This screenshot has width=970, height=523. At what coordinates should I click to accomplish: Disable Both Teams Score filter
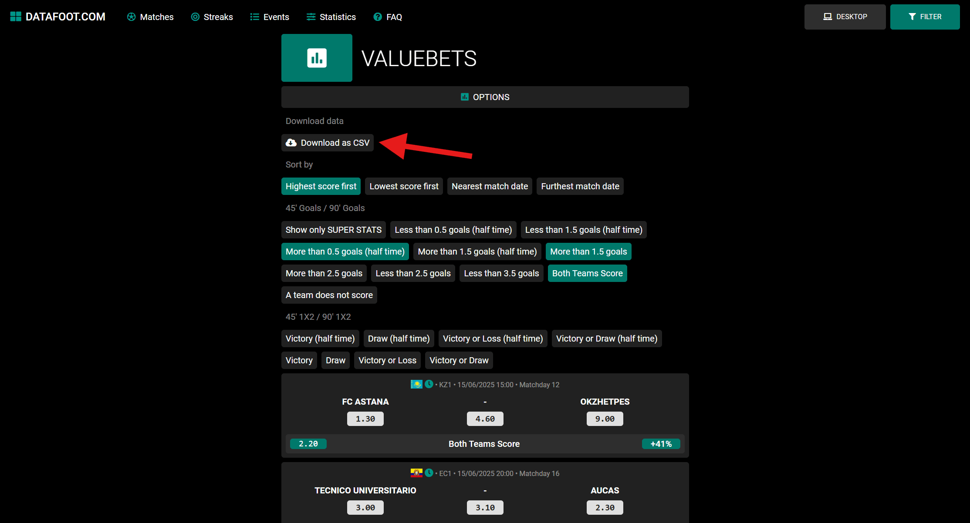588,273
